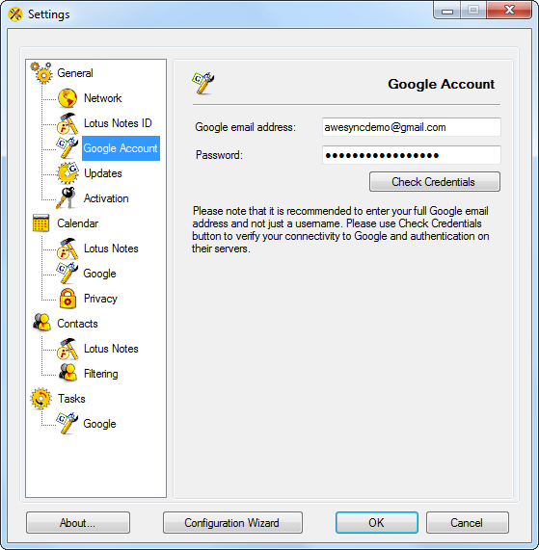Click Contacts' Lotus Notes hammer icon
Viewport: 539px width, 550px height.
67,349
